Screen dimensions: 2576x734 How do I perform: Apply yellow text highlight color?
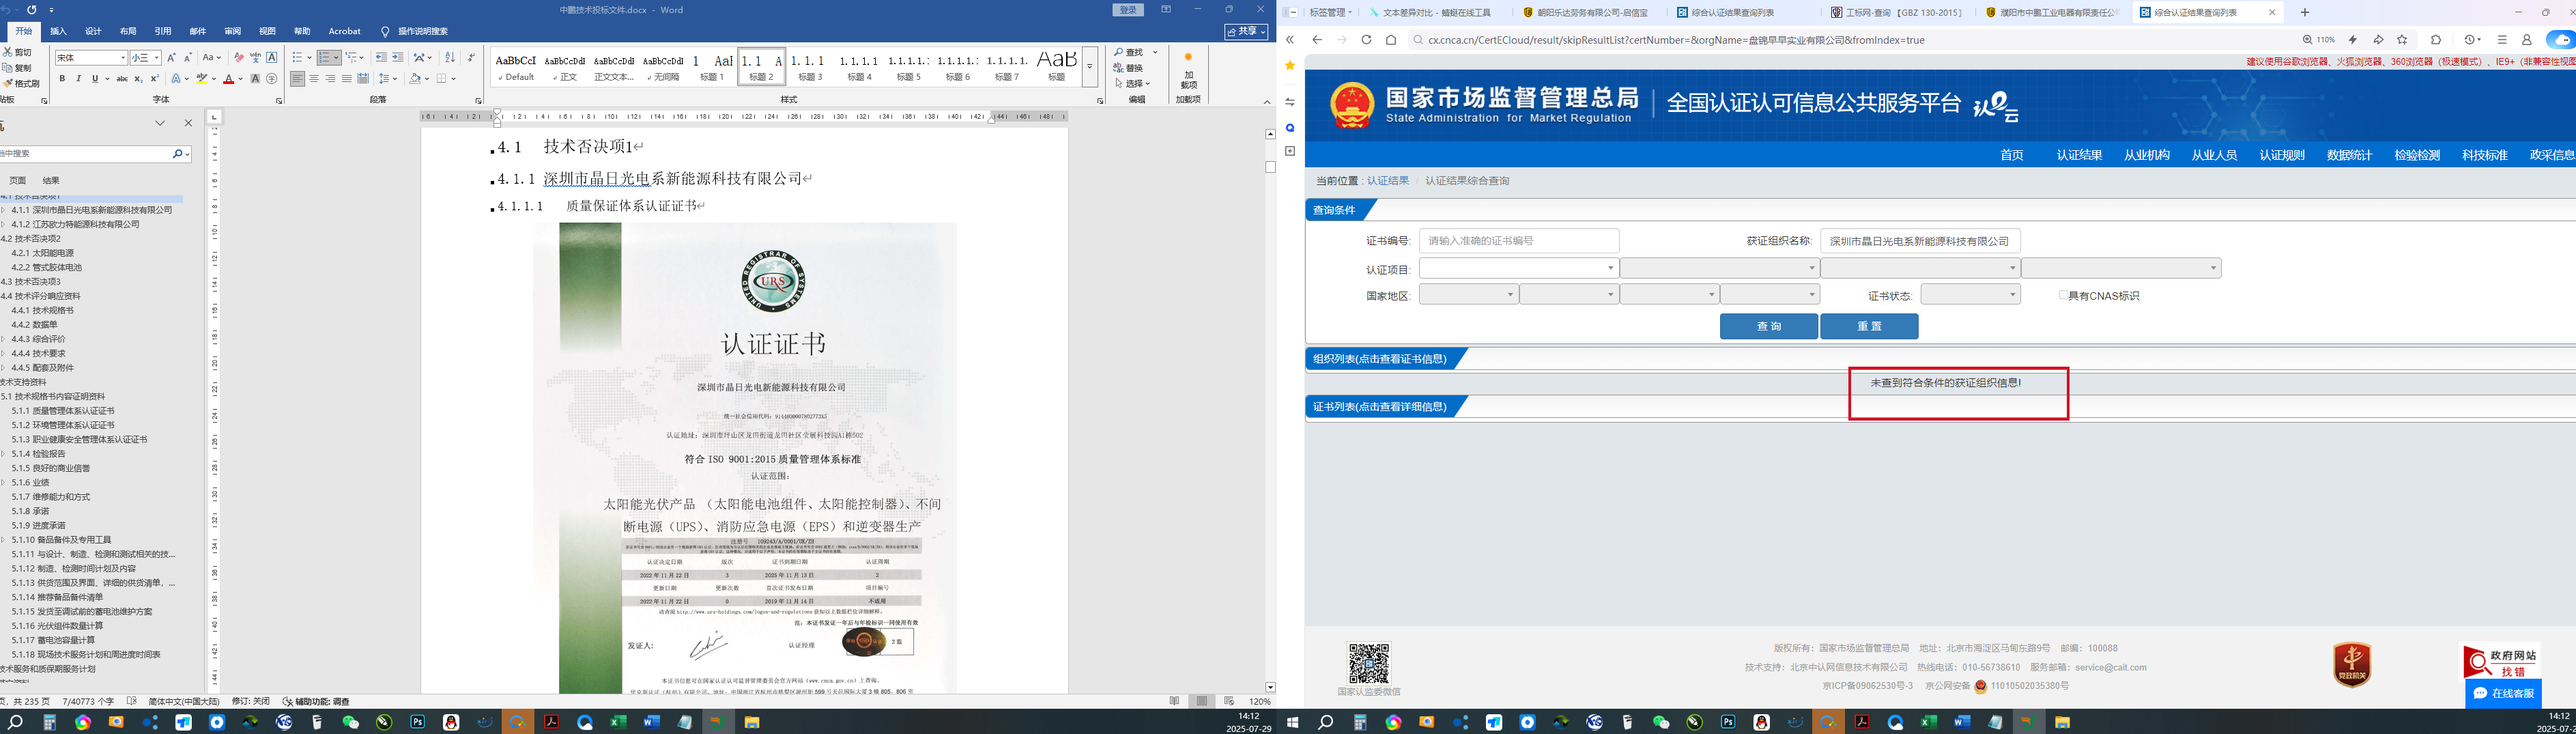tap(202, 79)
